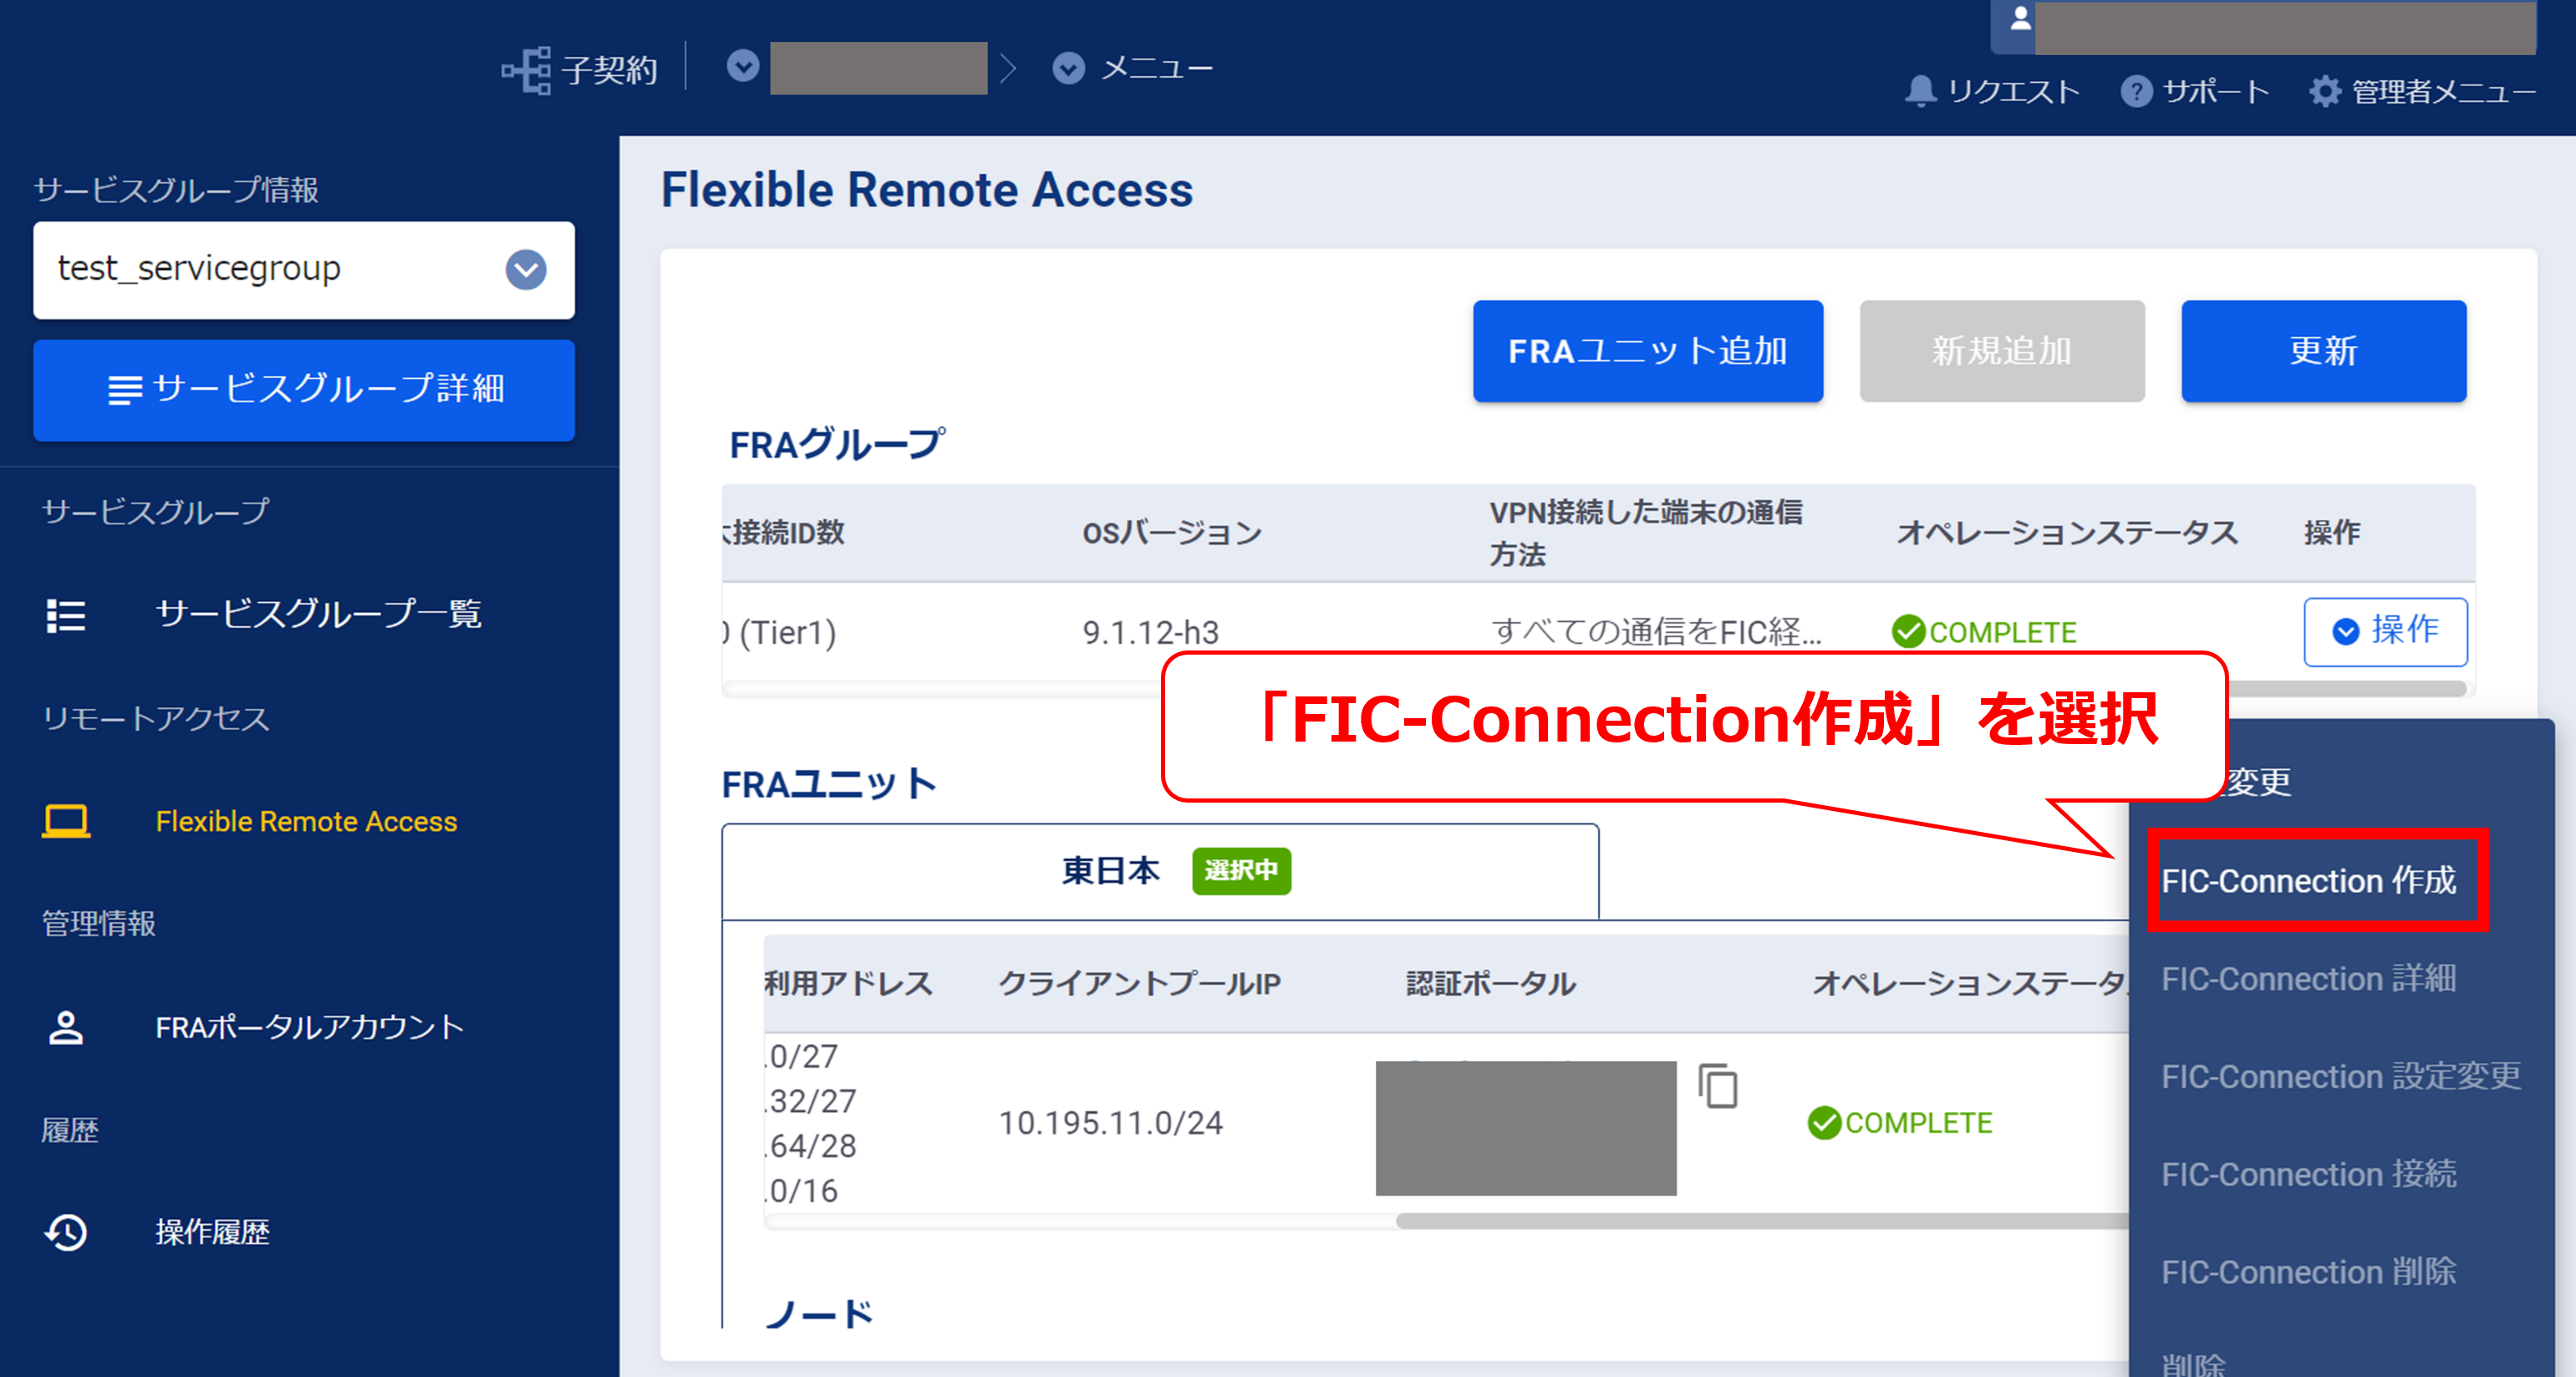Click the Flexible Remote Access monitor icon
This screenshot has height=1377, width=2576.
pos(65,820)
